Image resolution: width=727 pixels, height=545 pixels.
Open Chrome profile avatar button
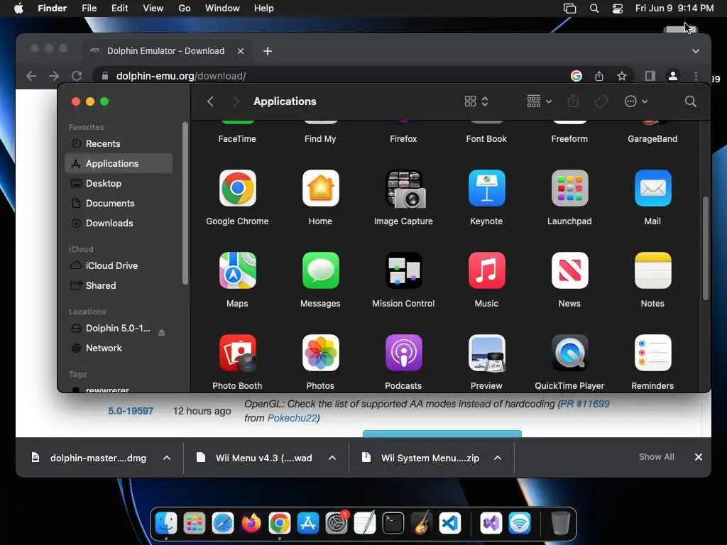673,76
